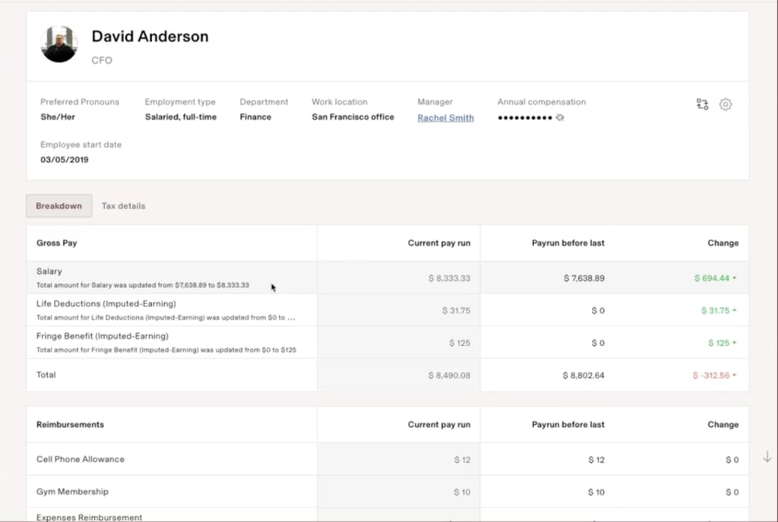The height and width of the screenshot is (522, 778).
Task: Click the Salaried, full-time employment type
Action: pyautogui.click(x=181, y=117)
